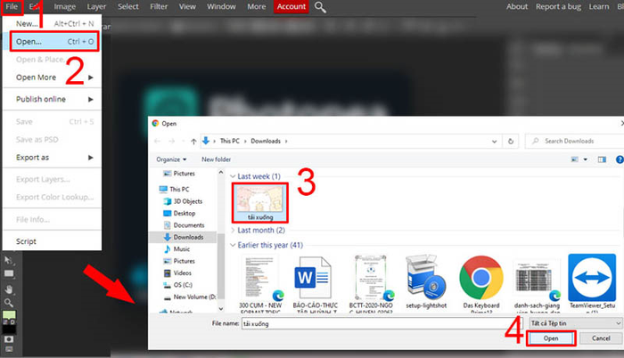Click the red Account button
The height and width of the screenshot is (358, 624).
[x=291, y=7]
